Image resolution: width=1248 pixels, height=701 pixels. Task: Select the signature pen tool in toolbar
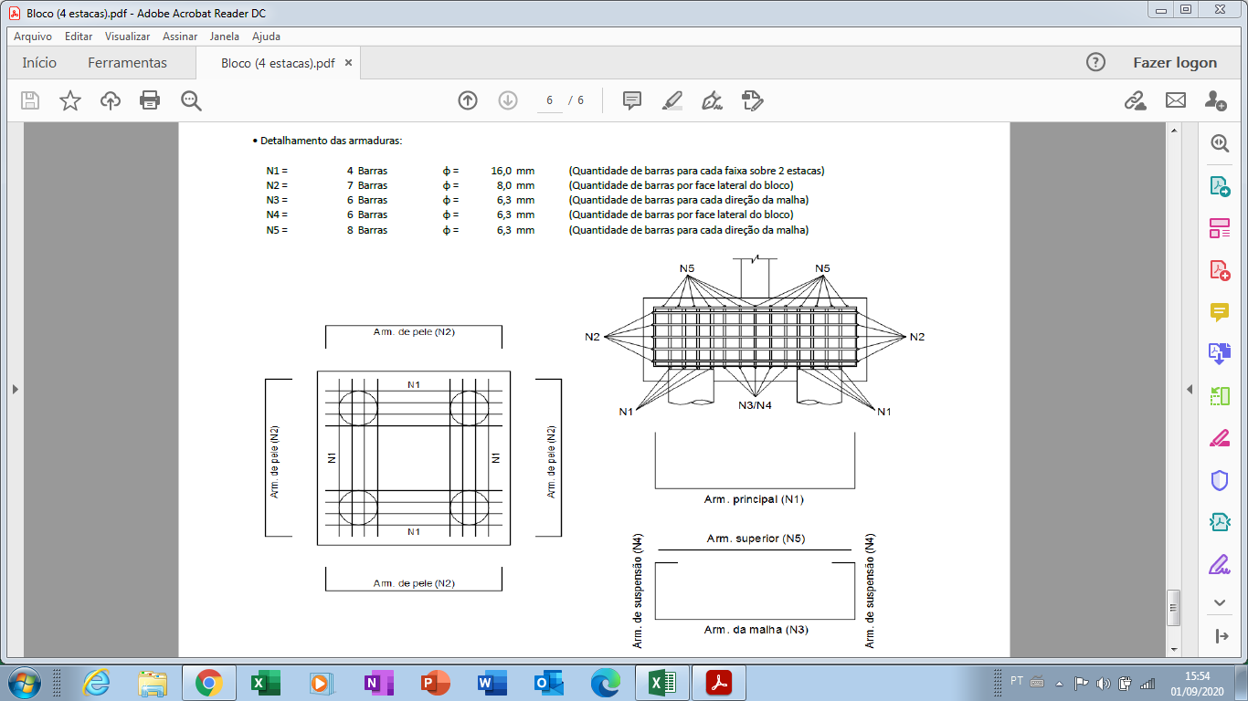coord(713,100)
